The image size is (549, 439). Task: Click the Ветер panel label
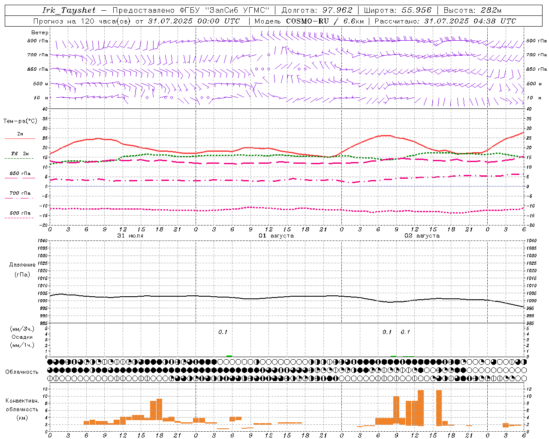(x=40, y=33)
